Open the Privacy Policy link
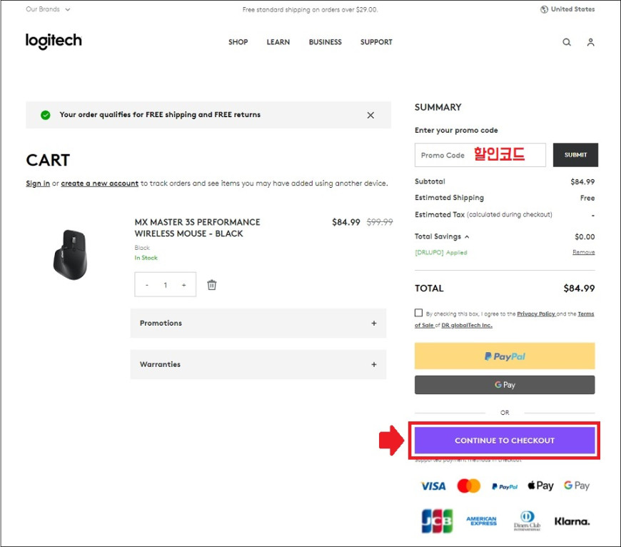The image size is (621, 547). tap(536, 313)
